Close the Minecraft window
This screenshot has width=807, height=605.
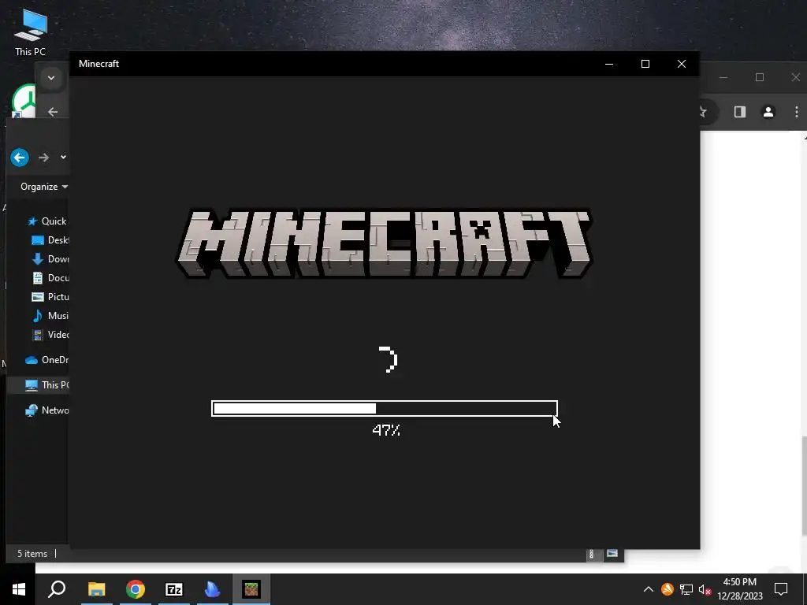coord(682,64)
